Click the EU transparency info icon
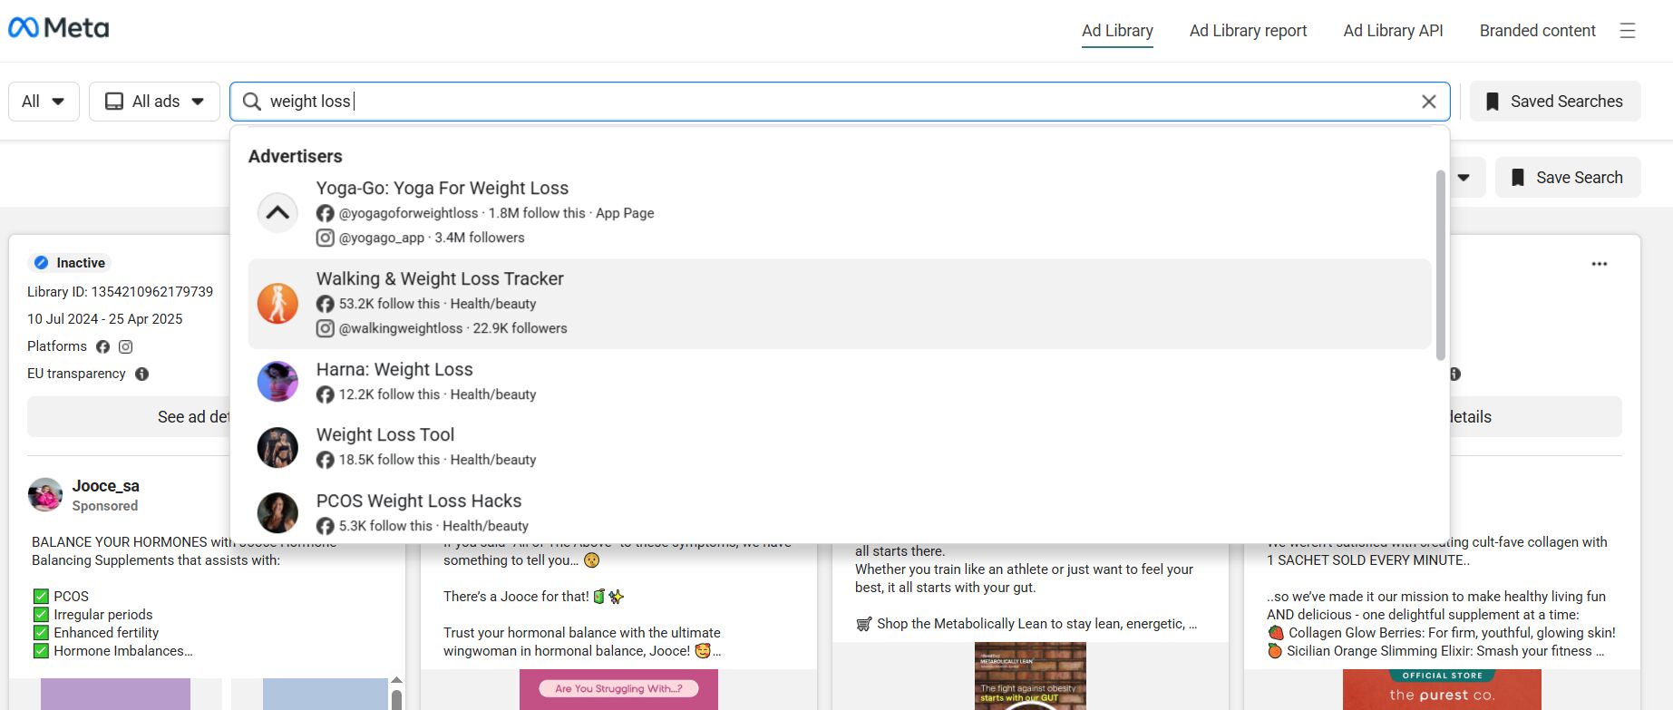The image size is (1673, 710). 141,374
